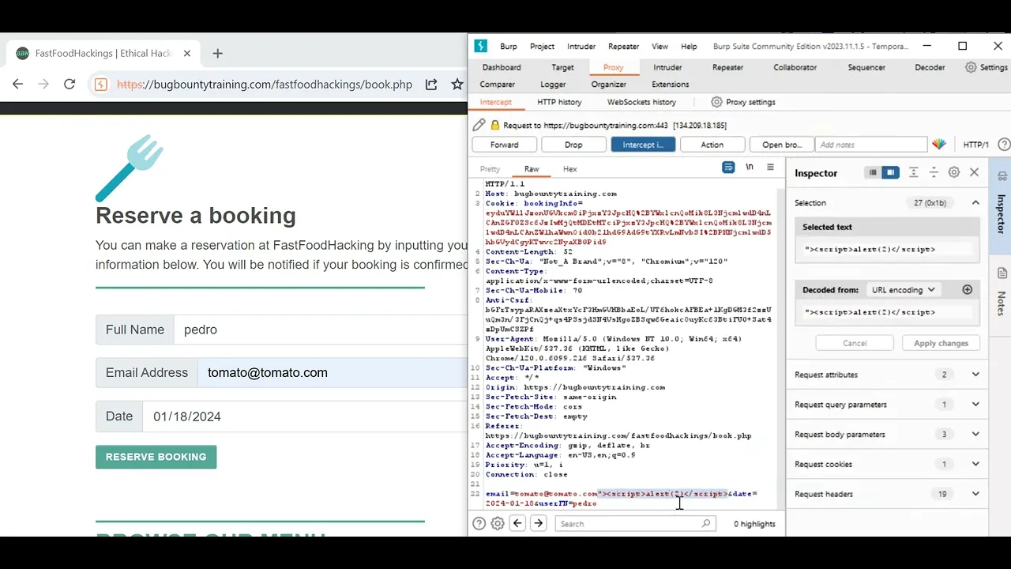Click the collapse all sections icon in Inspector

[934, 172]
